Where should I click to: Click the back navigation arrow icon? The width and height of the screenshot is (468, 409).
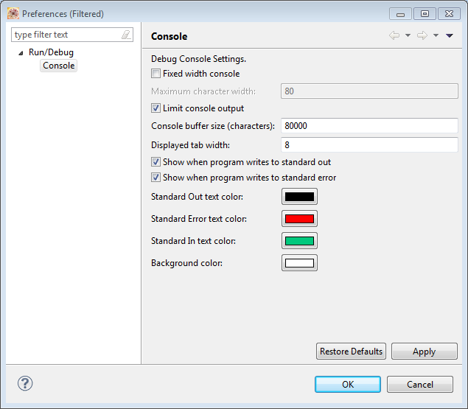point(394,35)
